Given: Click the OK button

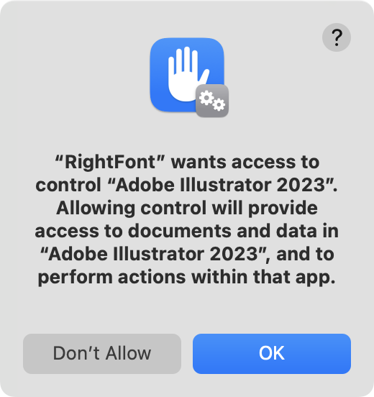Looking at the screenshot, I should click(272, 353).
